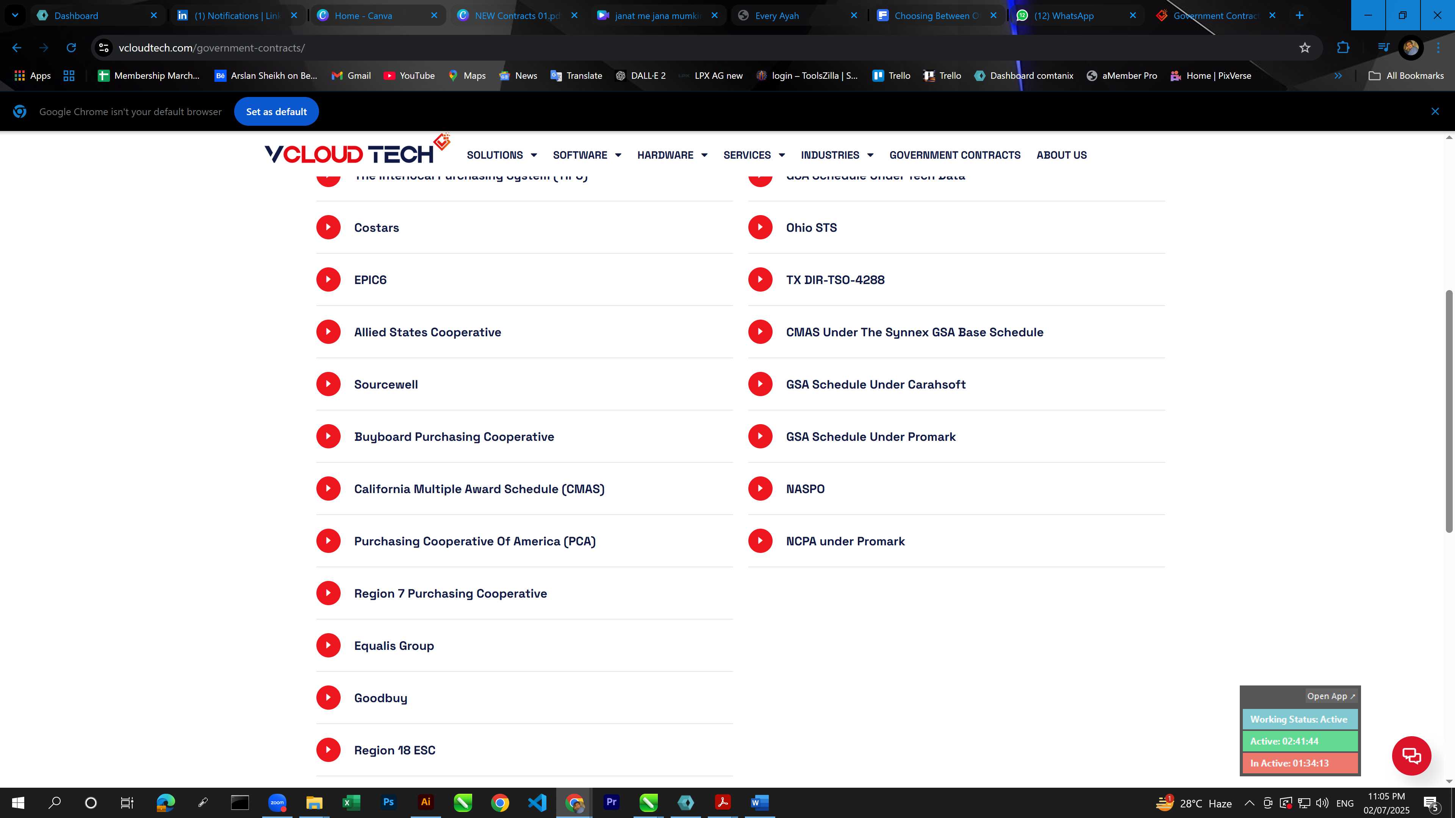Go back using the browser back arrow
This screenshot has height=818, width=1455.
(x=17, y=48)
